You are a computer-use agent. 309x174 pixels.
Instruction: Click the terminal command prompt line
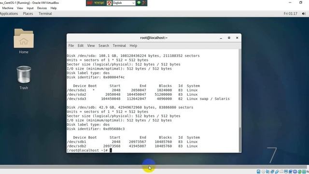[x=89, y=150]
